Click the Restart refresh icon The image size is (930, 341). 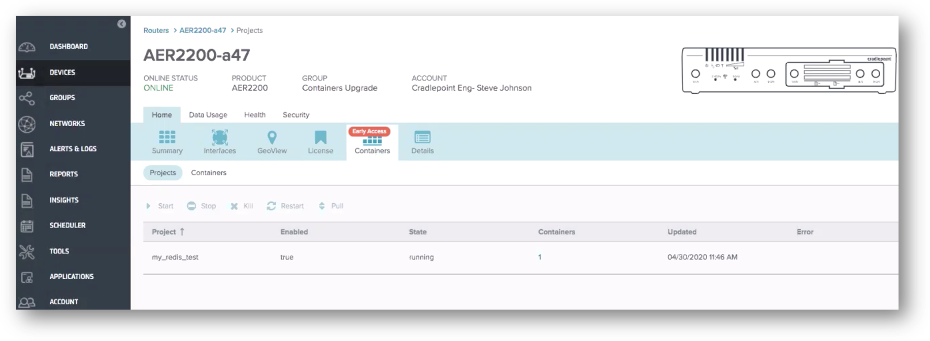[x=272, y=206]
